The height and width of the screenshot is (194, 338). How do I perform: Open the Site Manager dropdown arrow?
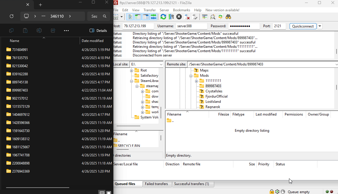click(121, 17)
